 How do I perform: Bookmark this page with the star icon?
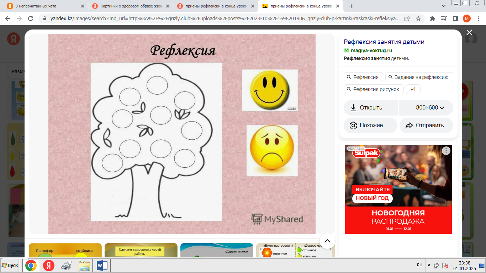418,18
